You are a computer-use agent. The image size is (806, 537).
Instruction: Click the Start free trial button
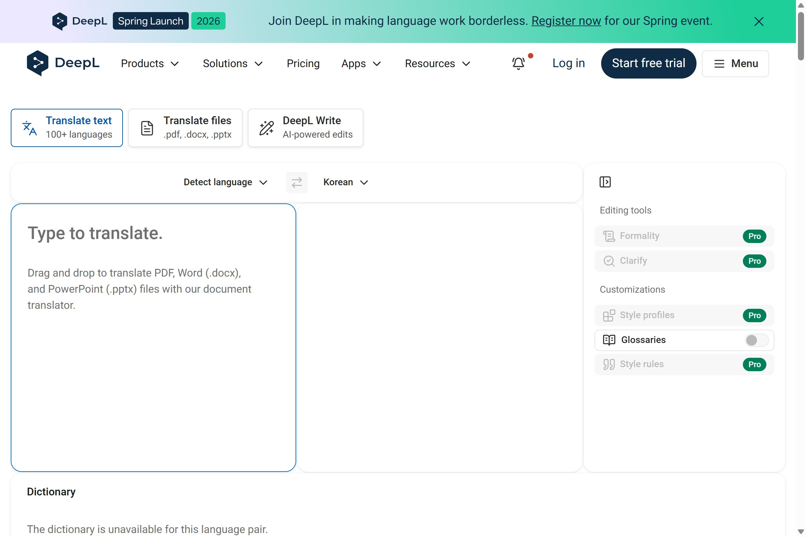648,63
